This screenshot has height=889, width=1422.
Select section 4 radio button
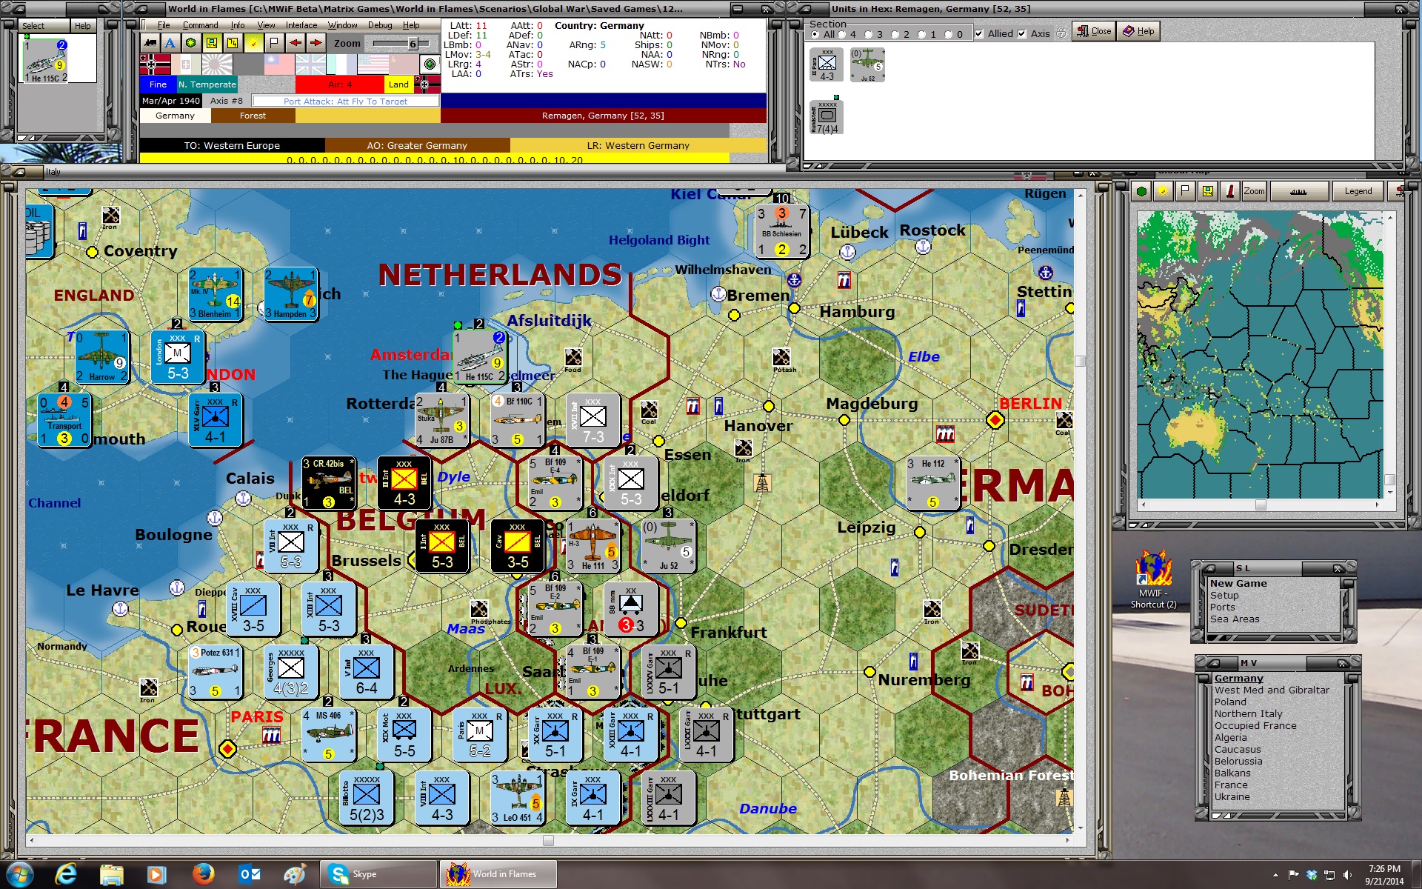[842, 34]
